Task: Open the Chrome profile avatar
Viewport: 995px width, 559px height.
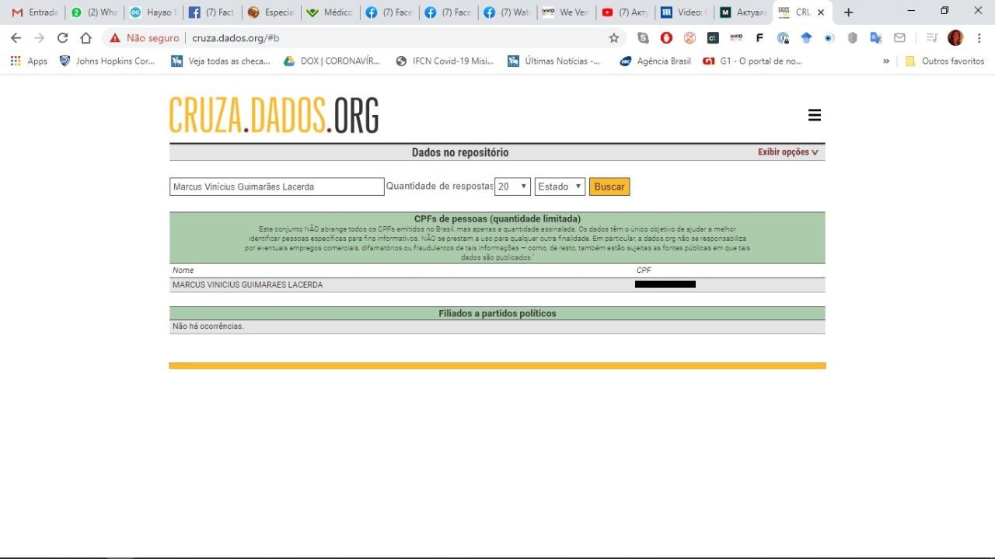Action: (x=955, y=37)
